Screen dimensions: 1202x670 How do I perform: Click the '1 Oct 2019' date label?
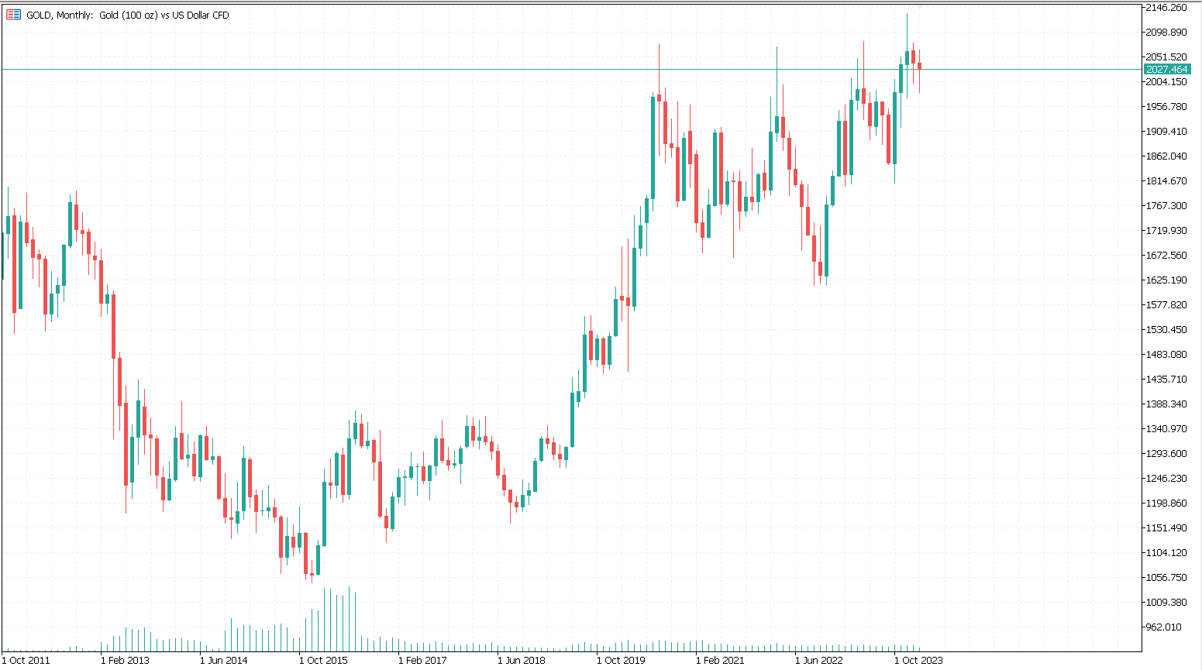point(621,661)
